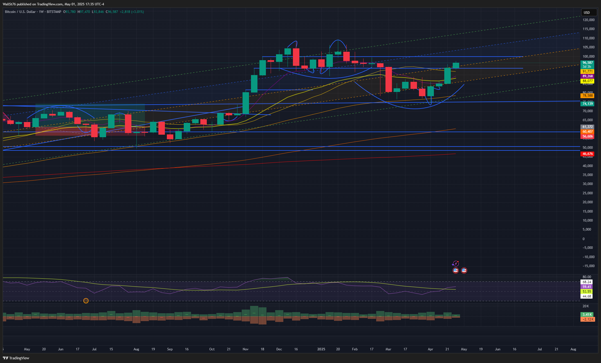This screenshot has height=363, width=601.
Task: Click the red 46,676 price label
Action: [x=587, y=154]
